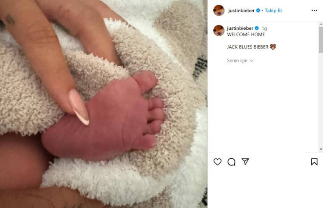Click verified badge next to header username

pos(258,11)
